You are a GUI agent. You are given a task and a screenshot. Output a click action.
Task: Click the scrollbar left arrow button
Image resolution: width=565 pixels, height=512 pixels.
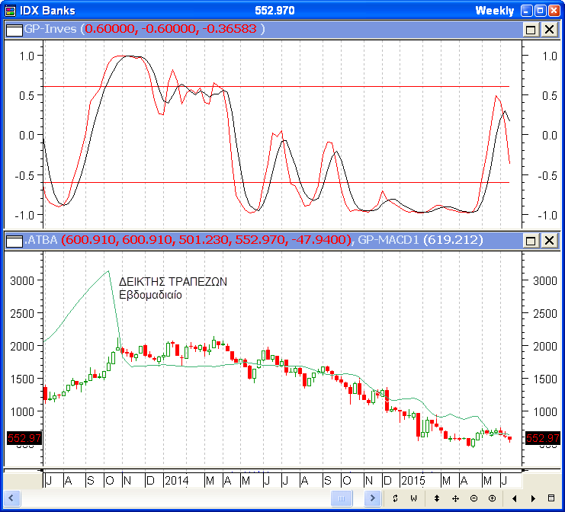pos(12,498)
